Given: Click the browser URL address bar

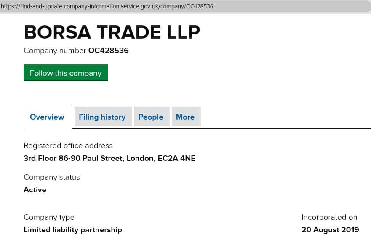Looking at the screenshot, I should 185,6.
